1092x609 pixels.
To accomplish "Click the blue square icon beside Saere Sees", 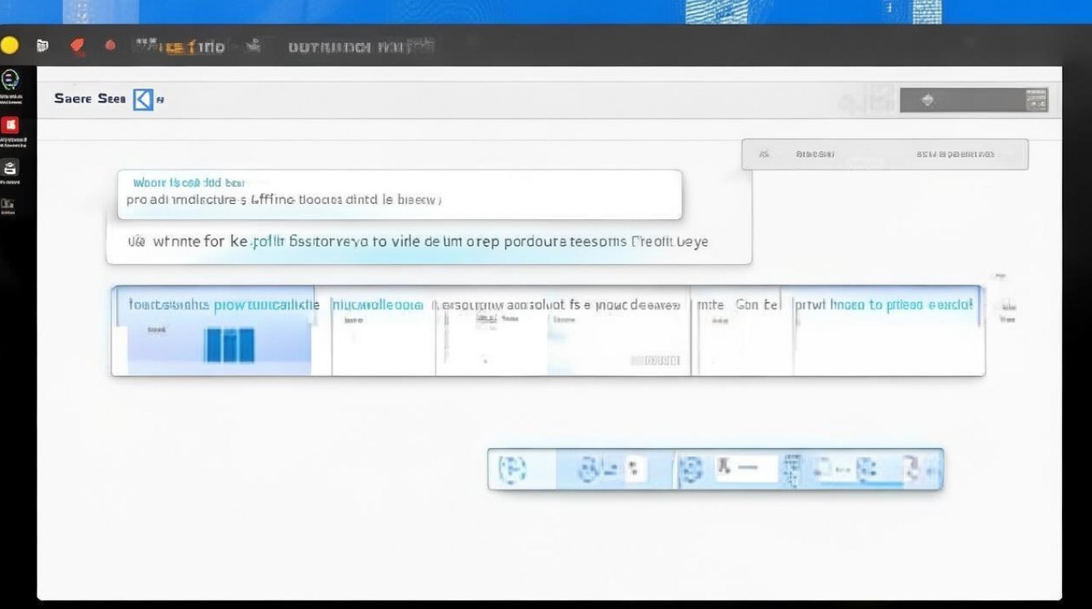I will pos(143,99).
